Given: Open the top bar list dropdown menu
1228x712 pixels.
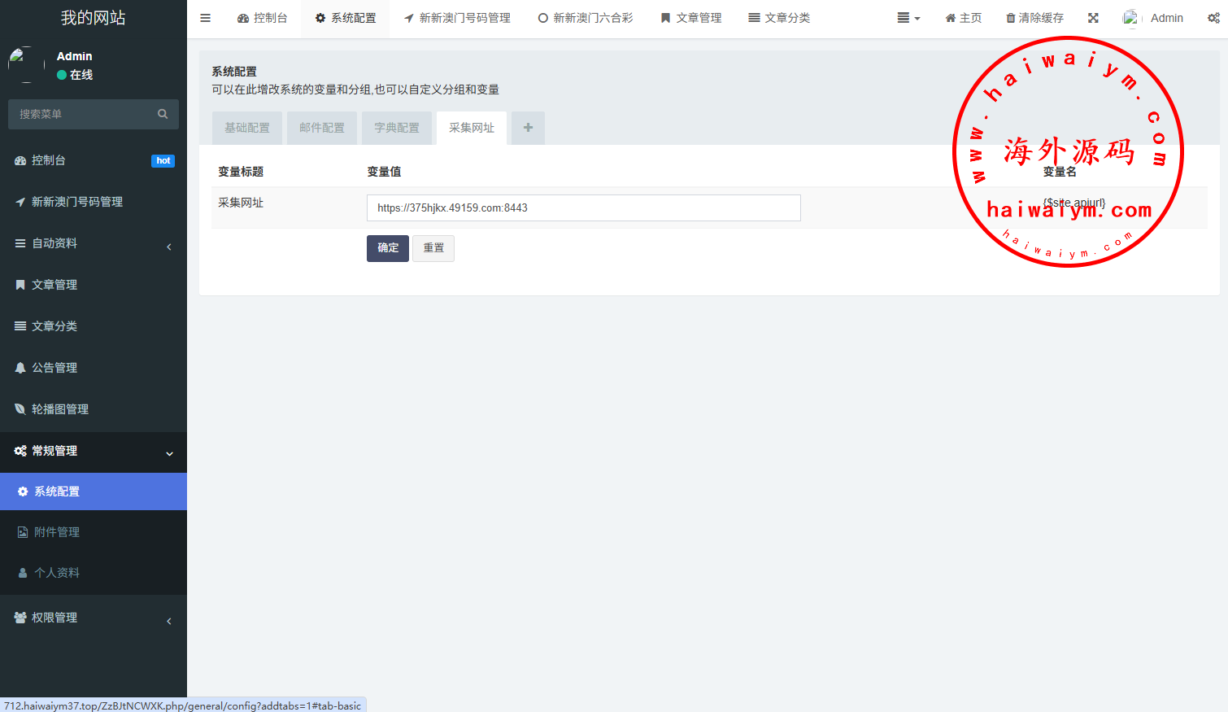Looking at the screenshot, I should (x=908, y=18).
